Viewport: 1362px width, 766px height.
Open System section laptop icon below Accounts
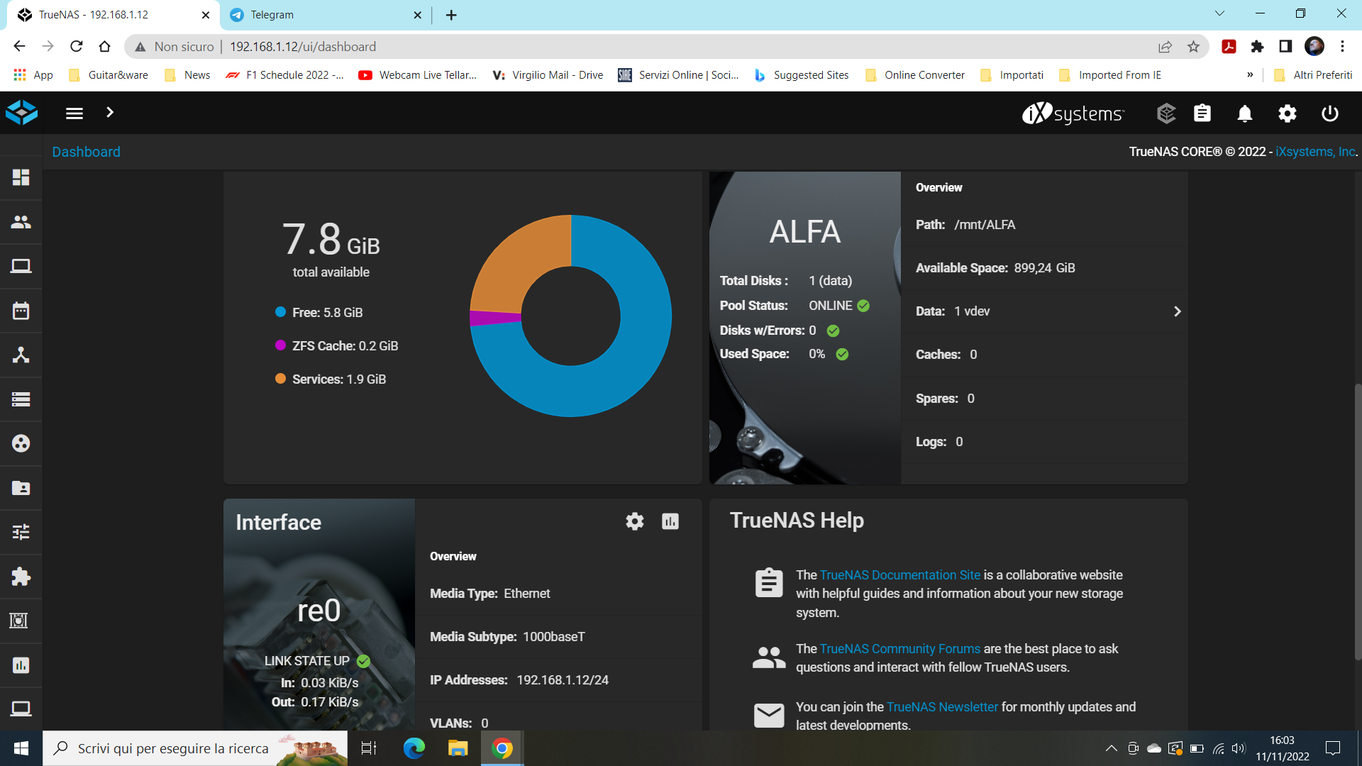[x=21, y=266]
